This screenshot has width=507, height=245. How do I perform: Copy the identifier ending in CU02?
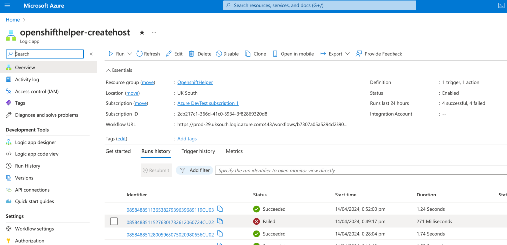220,233
